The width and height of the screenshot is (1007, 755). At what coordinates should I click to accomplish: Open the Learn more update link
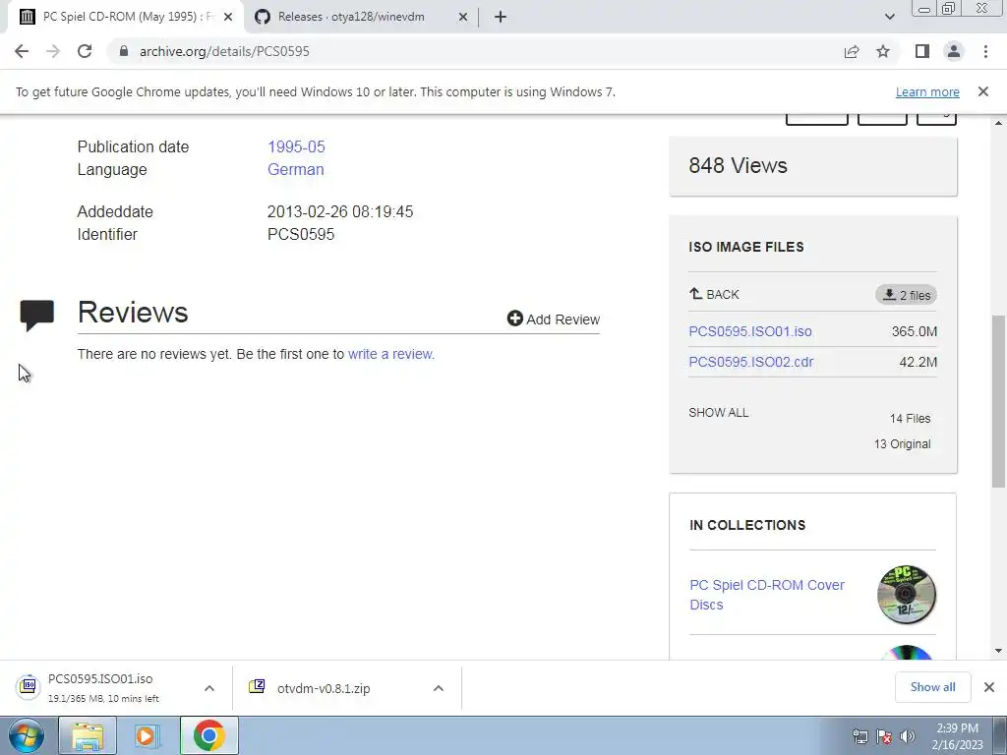(927, 91)
